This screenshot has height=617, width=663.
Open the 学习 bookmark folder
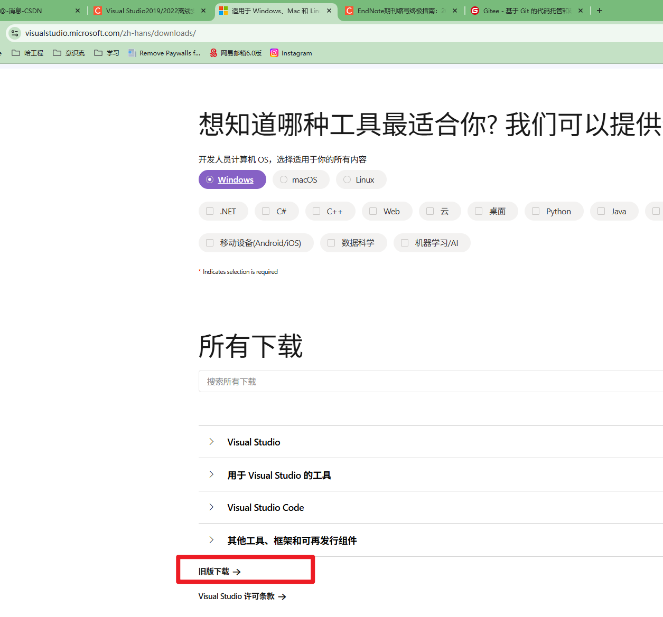[107, 53]
